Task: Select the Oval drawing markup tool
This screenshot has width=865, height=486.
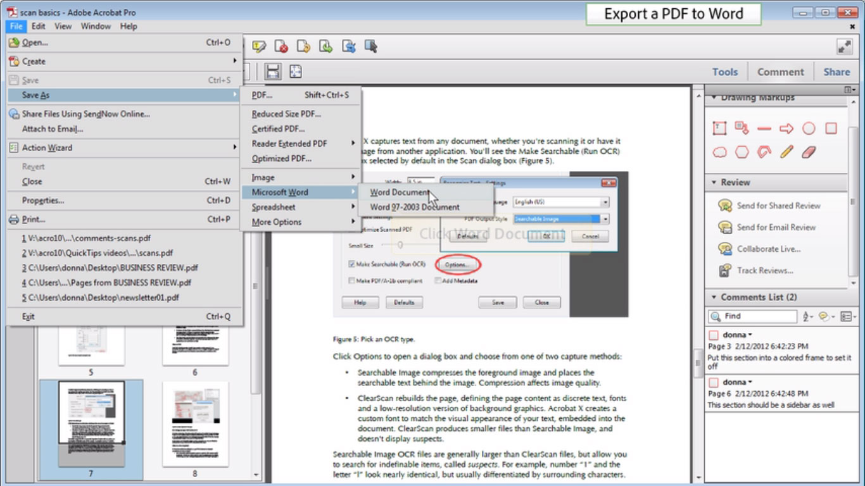Action: pos(809,128)
